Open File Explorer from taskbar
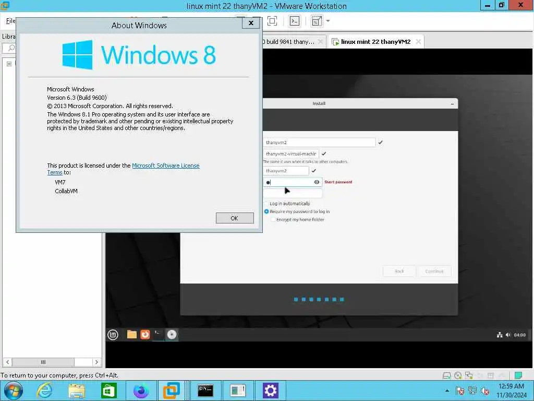The image size is (534, 401). pyautogui.click(x=77, y=391)
